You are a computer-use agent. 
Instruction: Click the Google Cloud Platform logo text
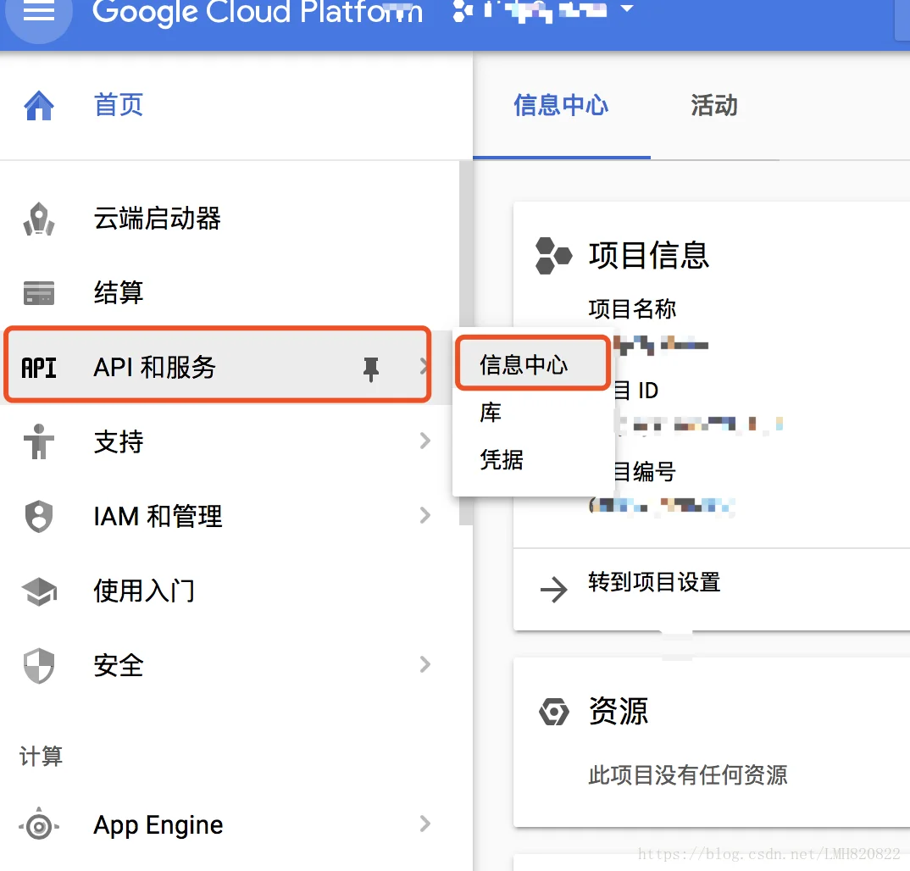coord(258,11)
